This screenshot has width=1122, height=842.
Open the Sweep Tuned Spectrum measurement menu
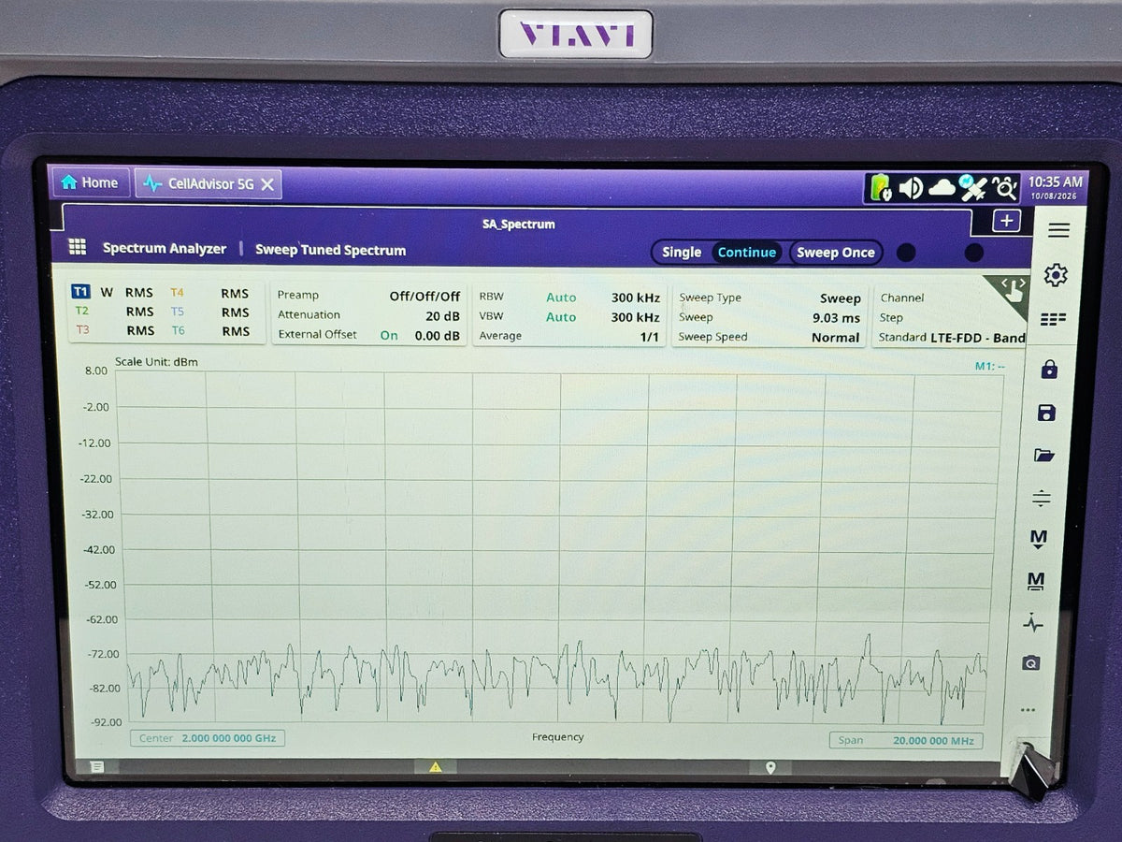coord(330,250)
